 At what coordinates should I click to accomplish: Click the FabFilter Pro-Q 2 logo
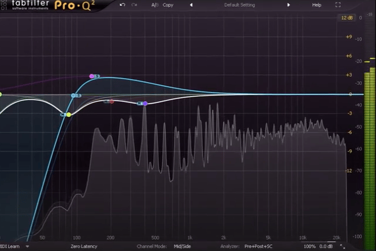(x=54, y=5)
